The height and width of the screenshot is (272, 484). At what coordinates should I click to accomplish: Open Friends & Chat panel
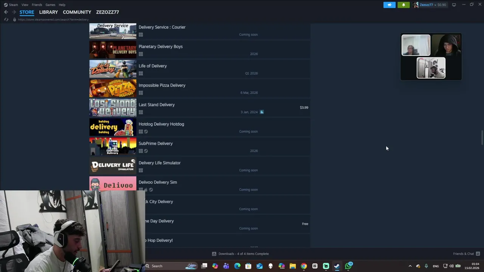click(466, 254)
